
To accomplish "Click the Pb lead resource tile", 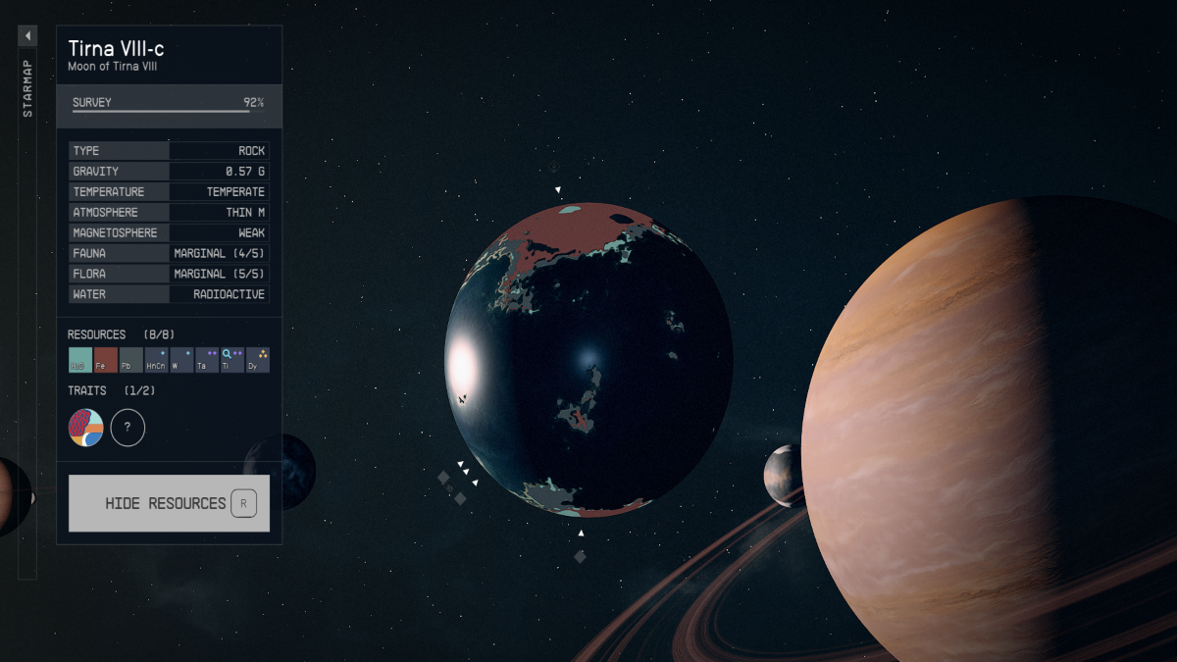I will point(131,360).
